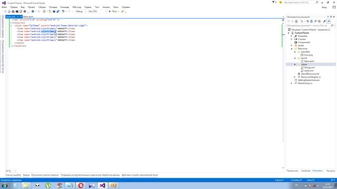Toggle the Preview Selected Items button
This screenshot has height=189, width=337.
point(329,21)
